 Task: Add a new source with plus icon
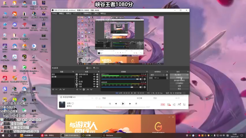(77, 90)
